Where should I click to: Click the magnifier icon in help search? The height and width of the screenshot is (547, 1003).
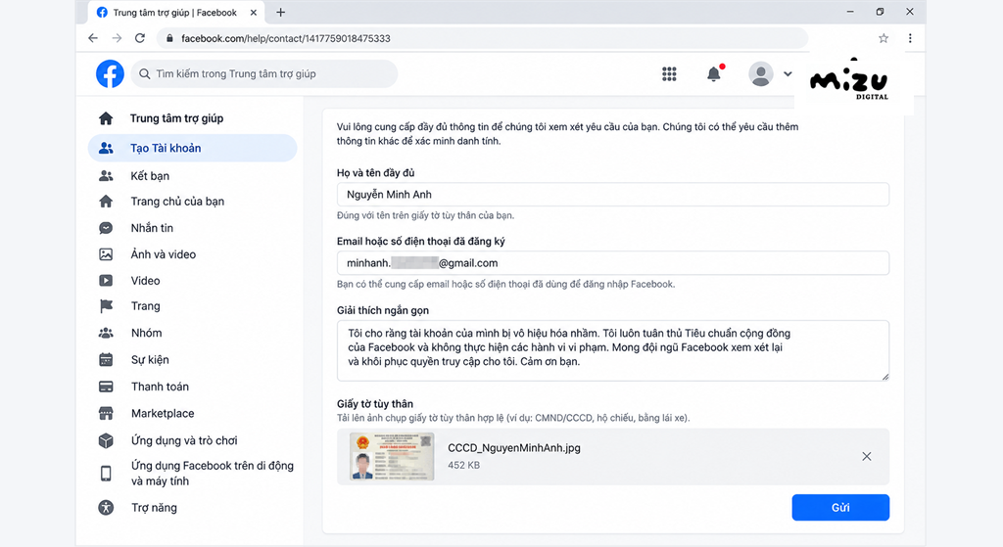pyautogui.click(x=145, y=74)
